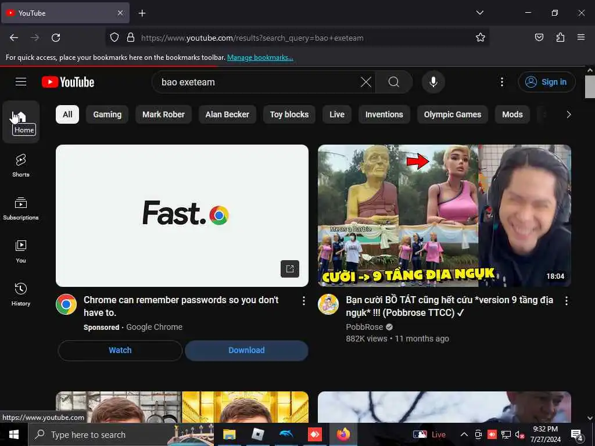Screen dimensions: 595x446
Task: Select the Gaming filter chip
Action: 107,114
